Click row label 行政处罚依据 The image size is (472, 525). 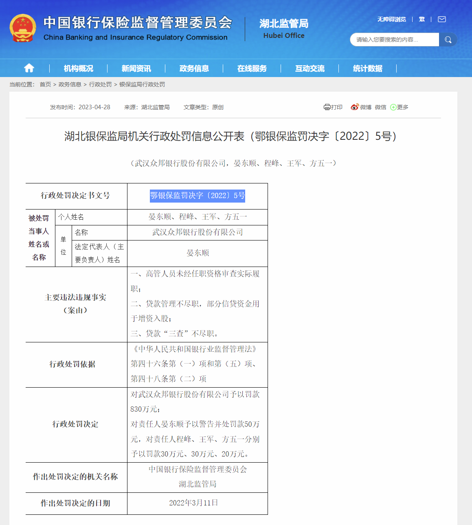pos(72,364)
